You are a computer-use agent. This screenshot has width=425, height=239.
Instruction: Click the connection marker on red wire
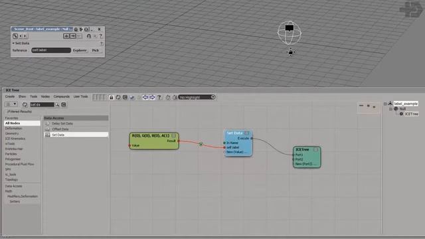[x=201, y=144]
